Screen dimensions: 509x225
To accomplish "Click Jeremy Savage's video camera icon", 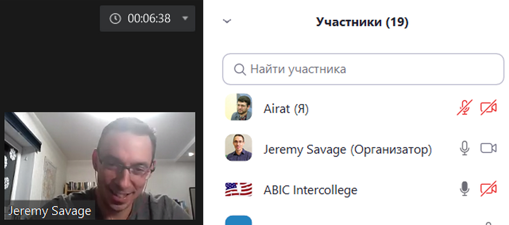I will [489, 148].
